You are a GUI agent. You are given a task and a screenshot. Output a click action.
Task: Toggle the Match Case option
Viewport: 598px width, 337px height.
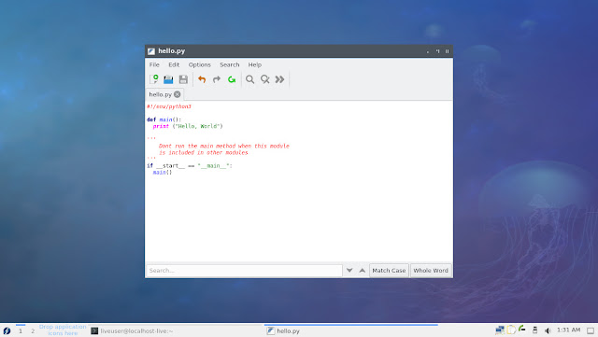click(389, 271)
